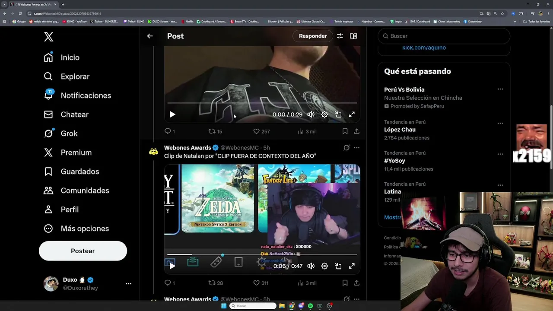
Task: Open the Netflix bookmark
Action: 188,21
